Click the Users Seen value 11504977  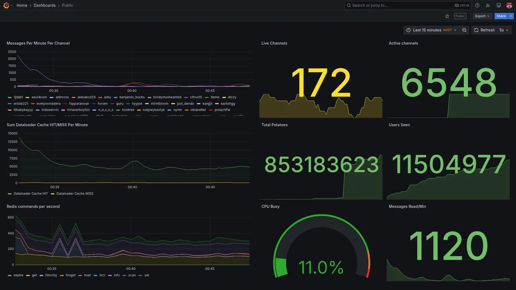coord(448,165)
